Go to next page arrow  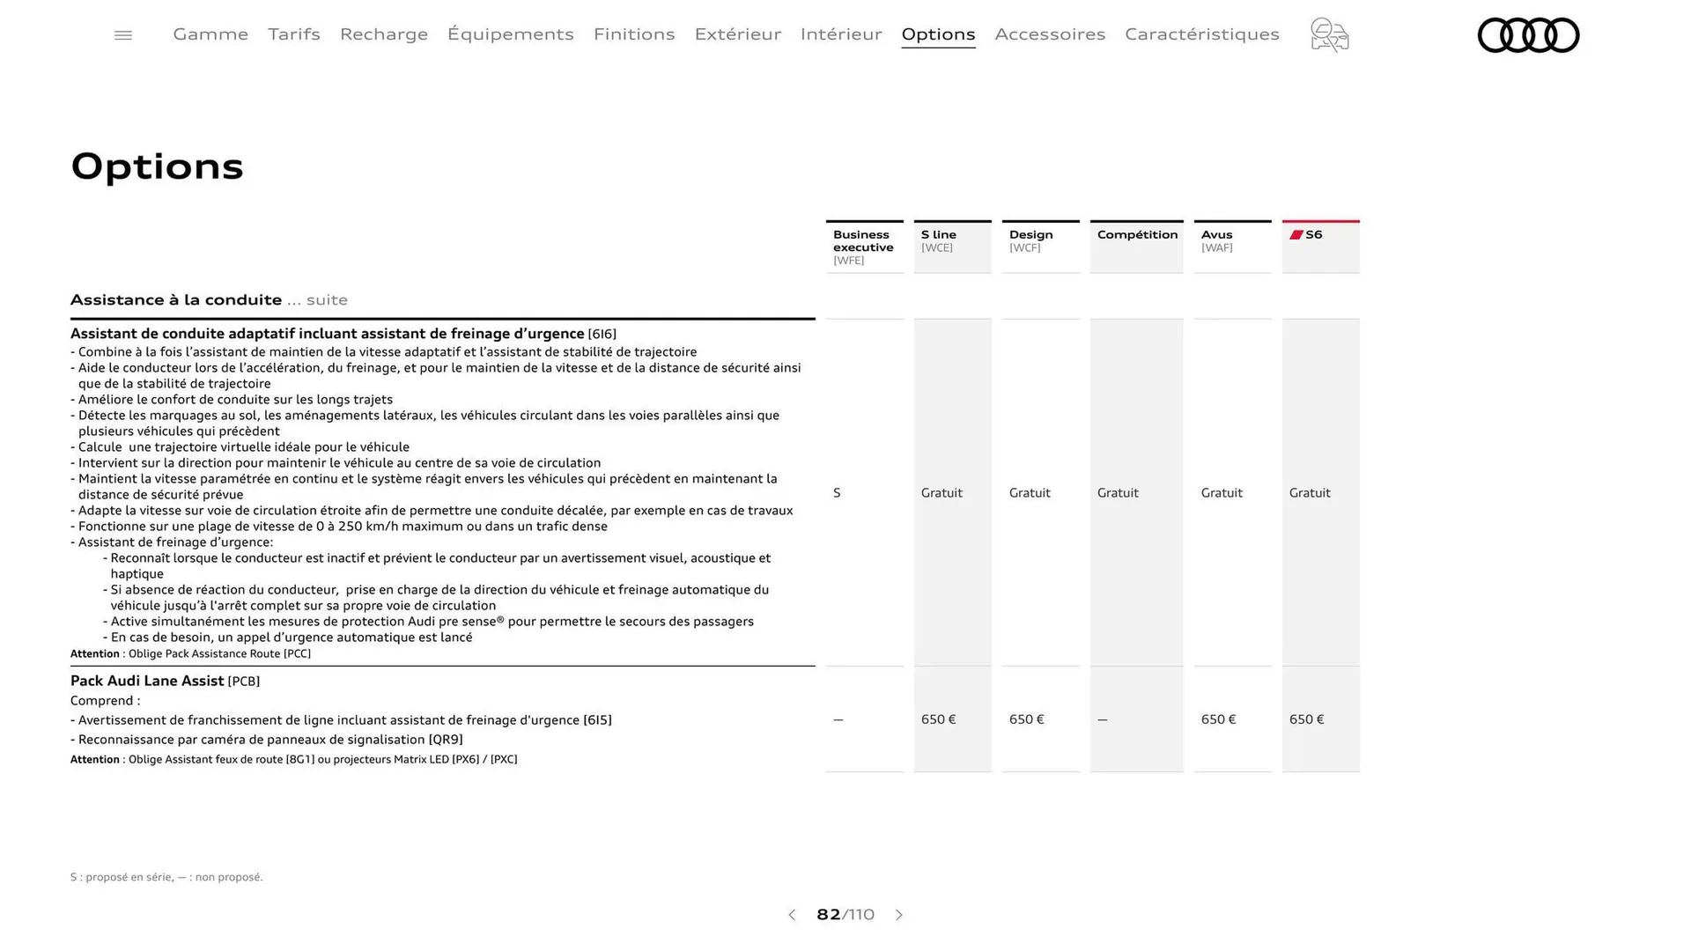pyautogui.click(x=899, y=915)
